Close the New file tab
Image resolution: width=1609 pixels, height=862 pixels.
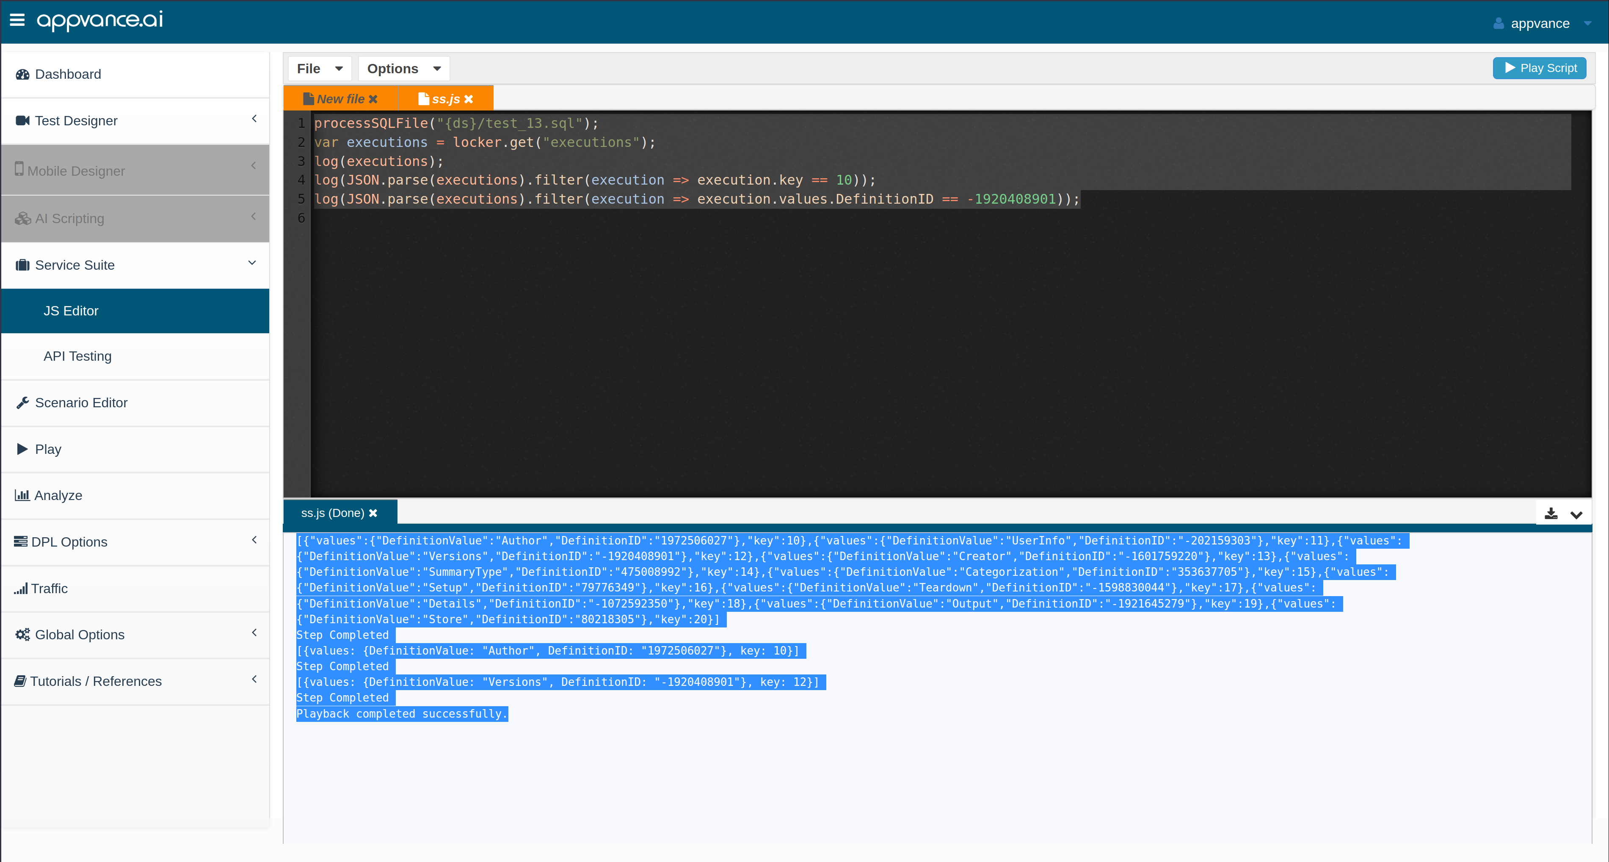(373, 99)
